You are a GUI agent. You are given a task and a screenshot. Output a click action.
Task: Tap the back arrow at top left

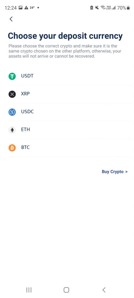pyautogui.click(x=11, y=19)
